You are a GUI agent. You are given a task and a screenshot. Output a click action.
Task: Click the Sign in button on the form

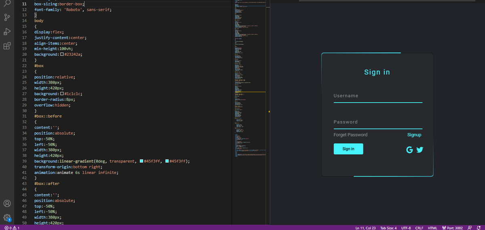pos(348,149)
